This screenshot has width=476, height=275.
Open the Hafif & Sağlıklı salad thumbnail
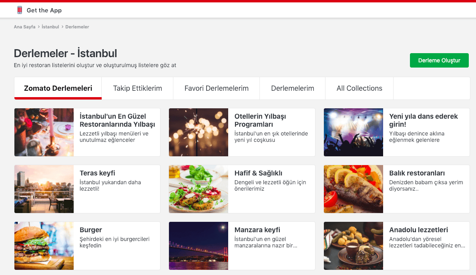tap(199, 189)
